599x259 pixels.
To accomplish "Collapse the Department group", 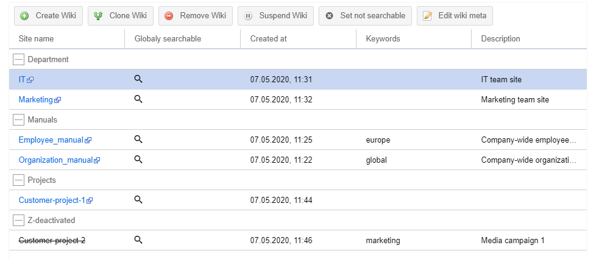I will [19, 60].
